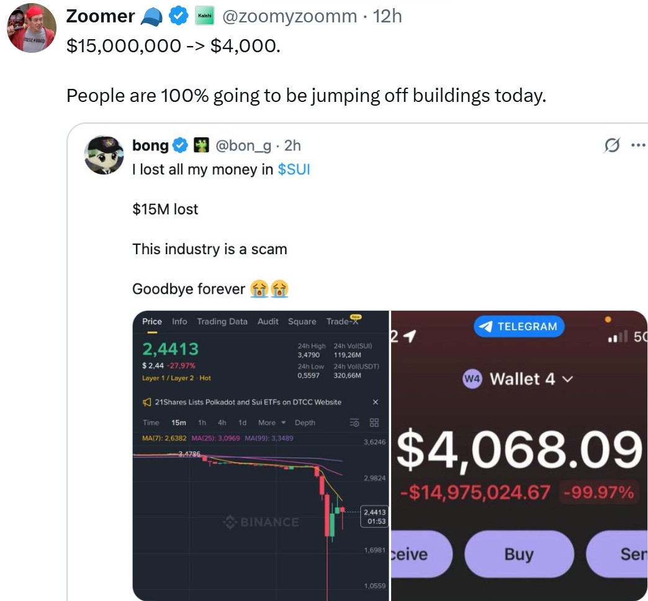Click the chart grid layout icon

tap(374, 423)
